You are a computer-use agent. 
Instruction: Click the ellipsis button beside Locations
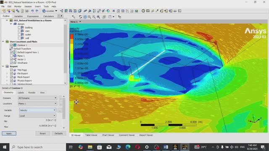click(61, 104)
